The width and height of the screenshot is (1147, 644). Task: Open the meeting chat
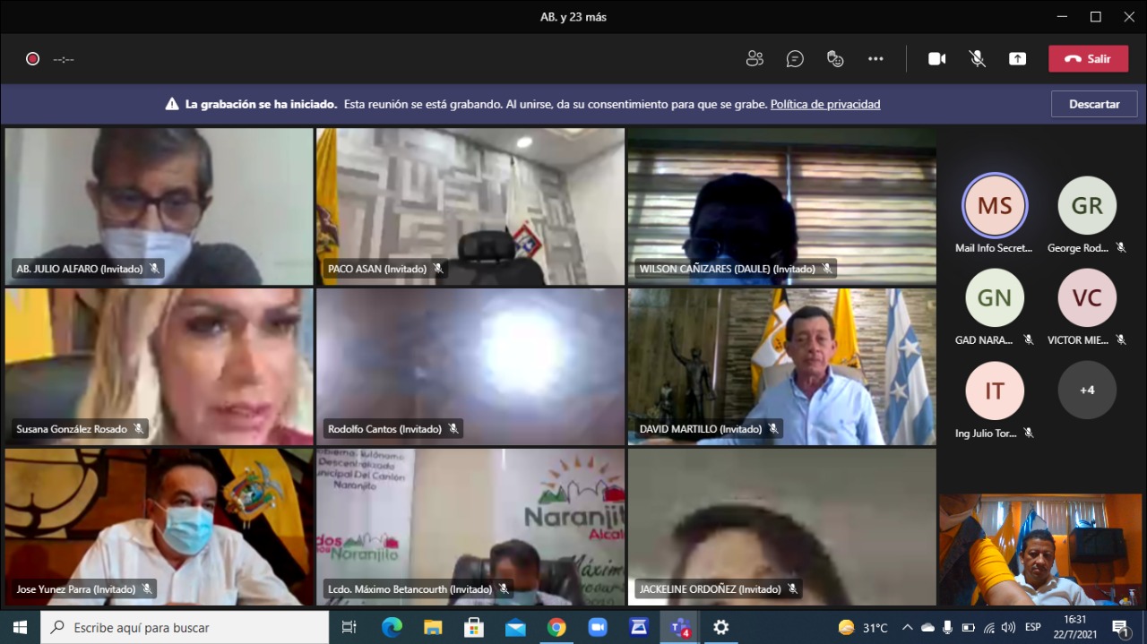click(795, 59)
